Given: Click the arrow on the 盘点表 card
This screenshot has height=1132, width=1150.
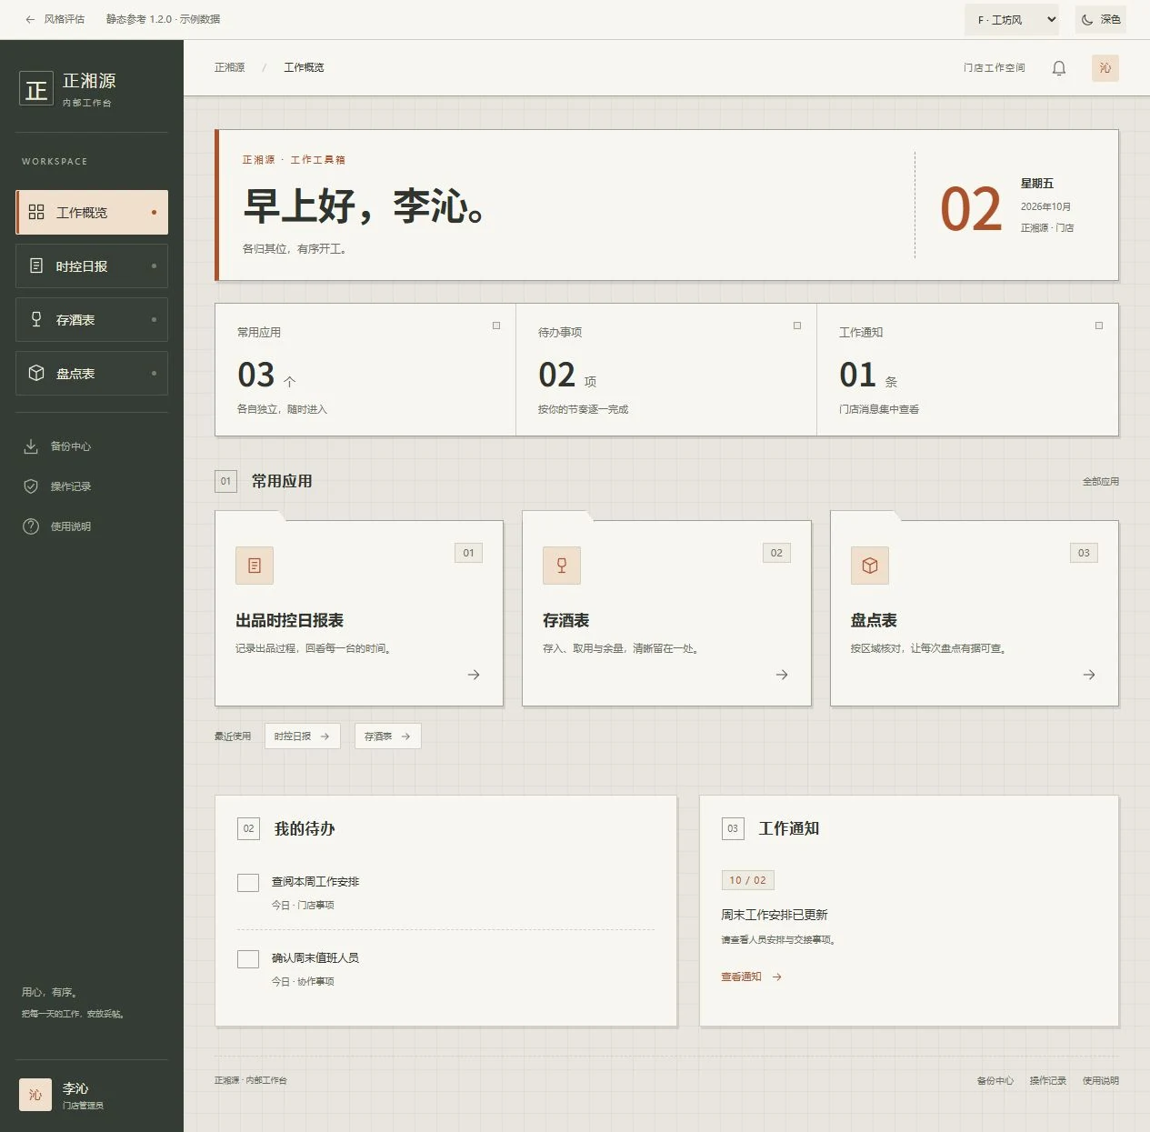Looking at the screenshot, I should coord(1089,675).
